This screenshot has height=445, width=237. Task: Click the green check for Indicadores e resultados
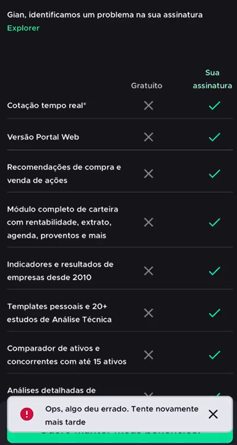tap(215, 271)
